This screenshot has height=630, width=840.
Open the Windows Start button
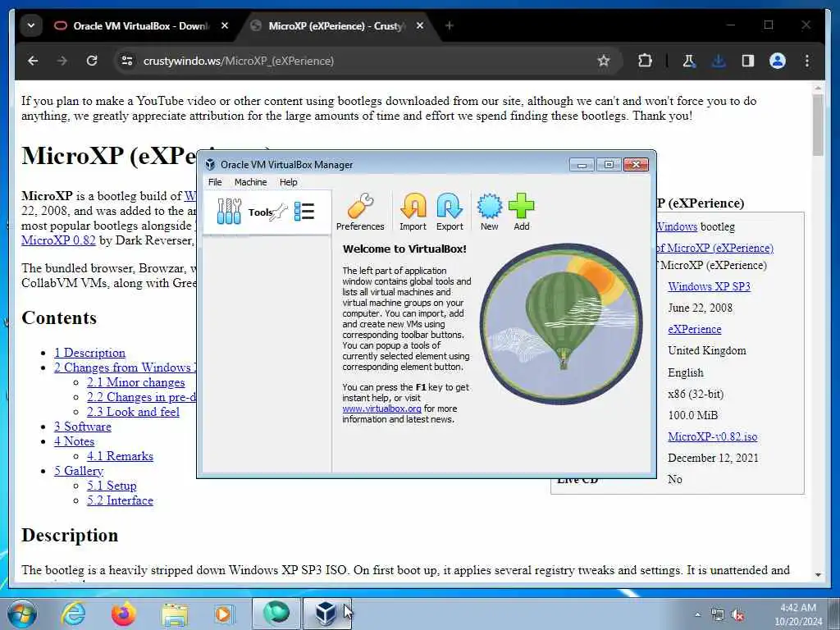click(22, 614)
